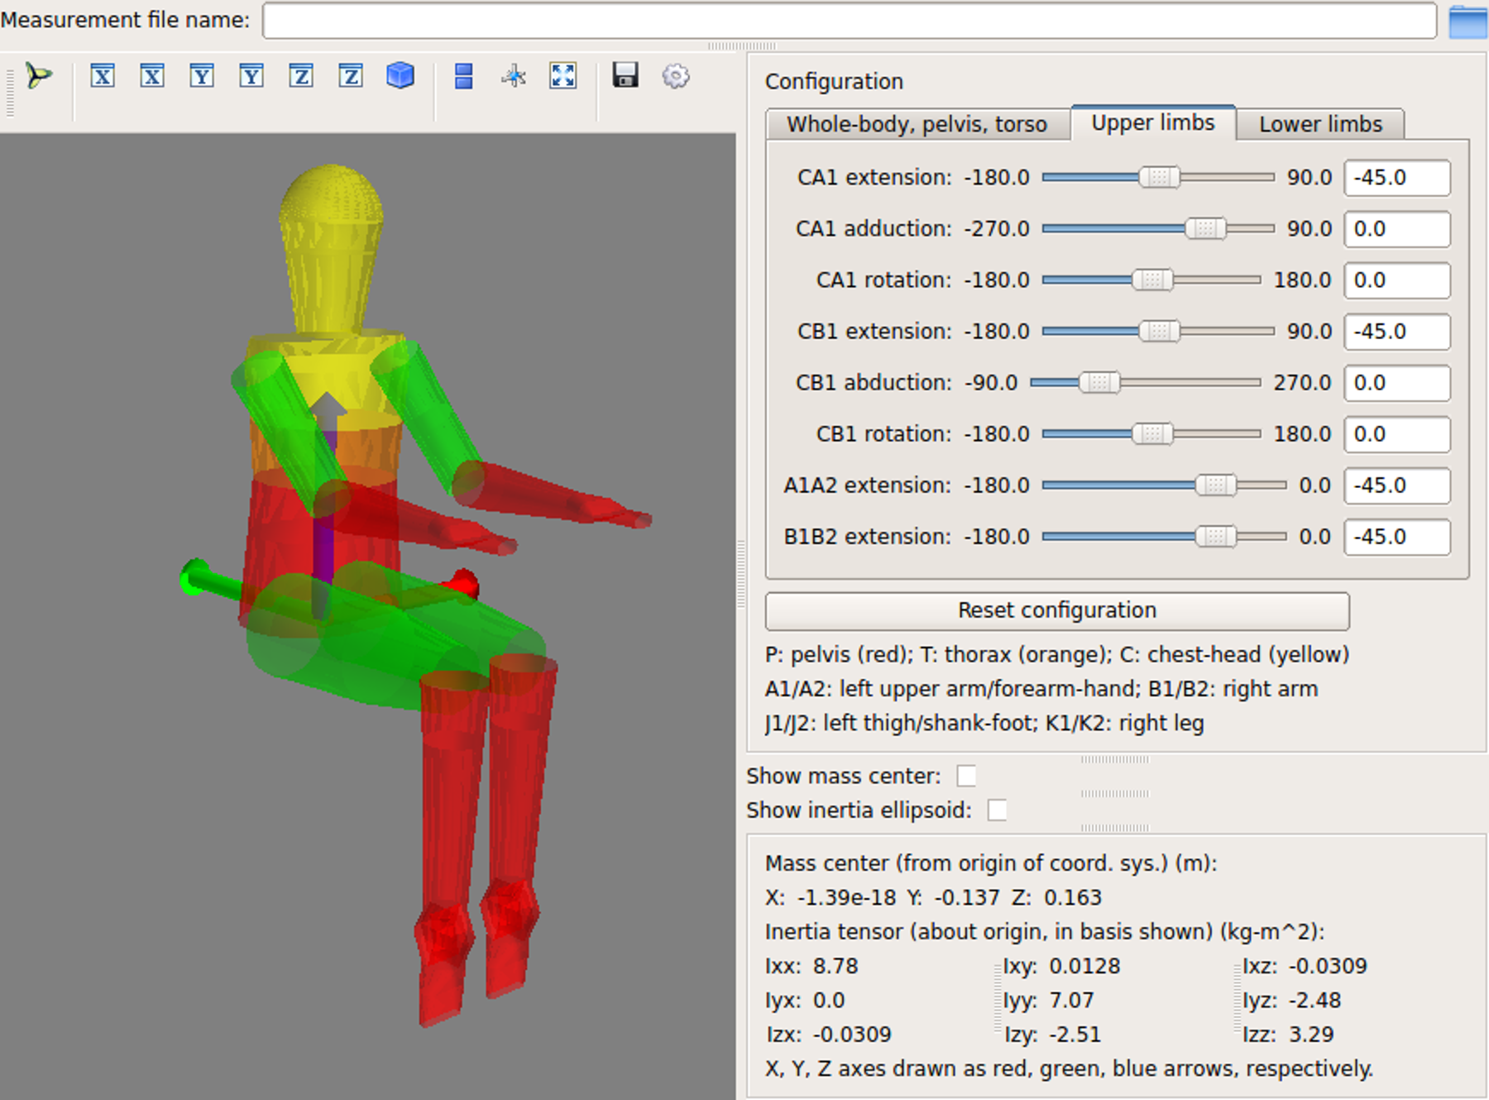Browse for a measurement file via the folder icon
Screen dimensions: 1489x1100
pos(1467,22)
